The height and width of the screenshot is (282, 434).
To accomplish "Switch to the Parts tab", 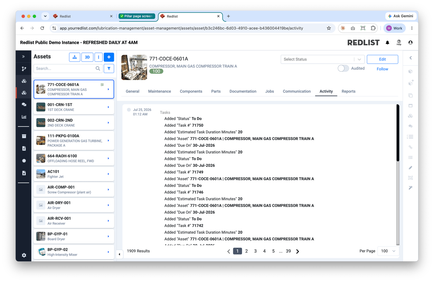I will click(216, 91).
